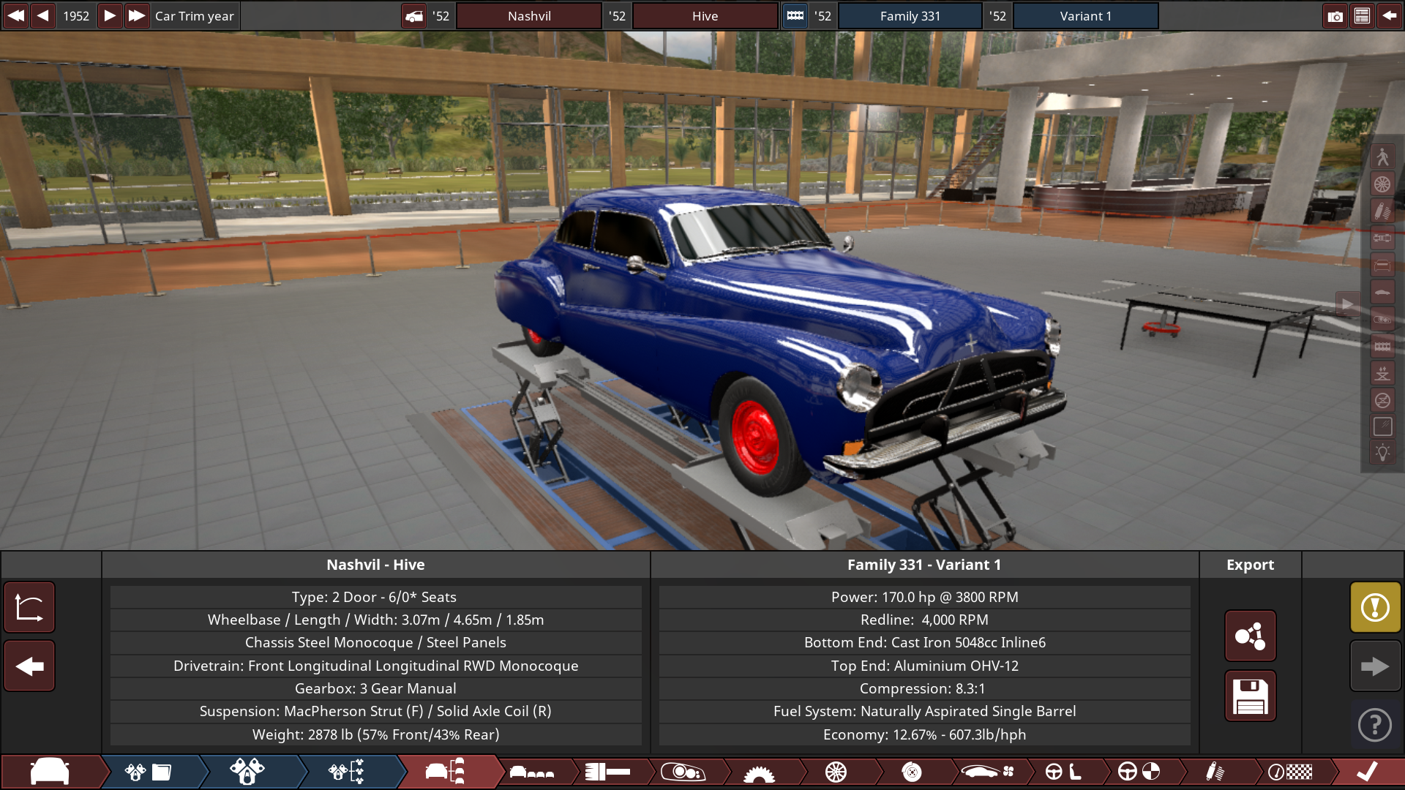
Task: Click the Export label
Action: pos(1250,565)
